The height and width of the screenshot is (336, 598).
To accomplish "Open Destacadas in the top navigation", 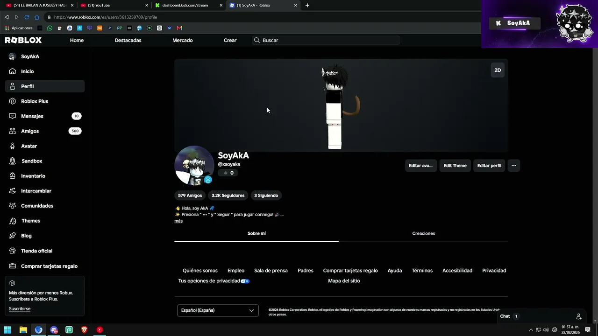I will coord(128,40).
